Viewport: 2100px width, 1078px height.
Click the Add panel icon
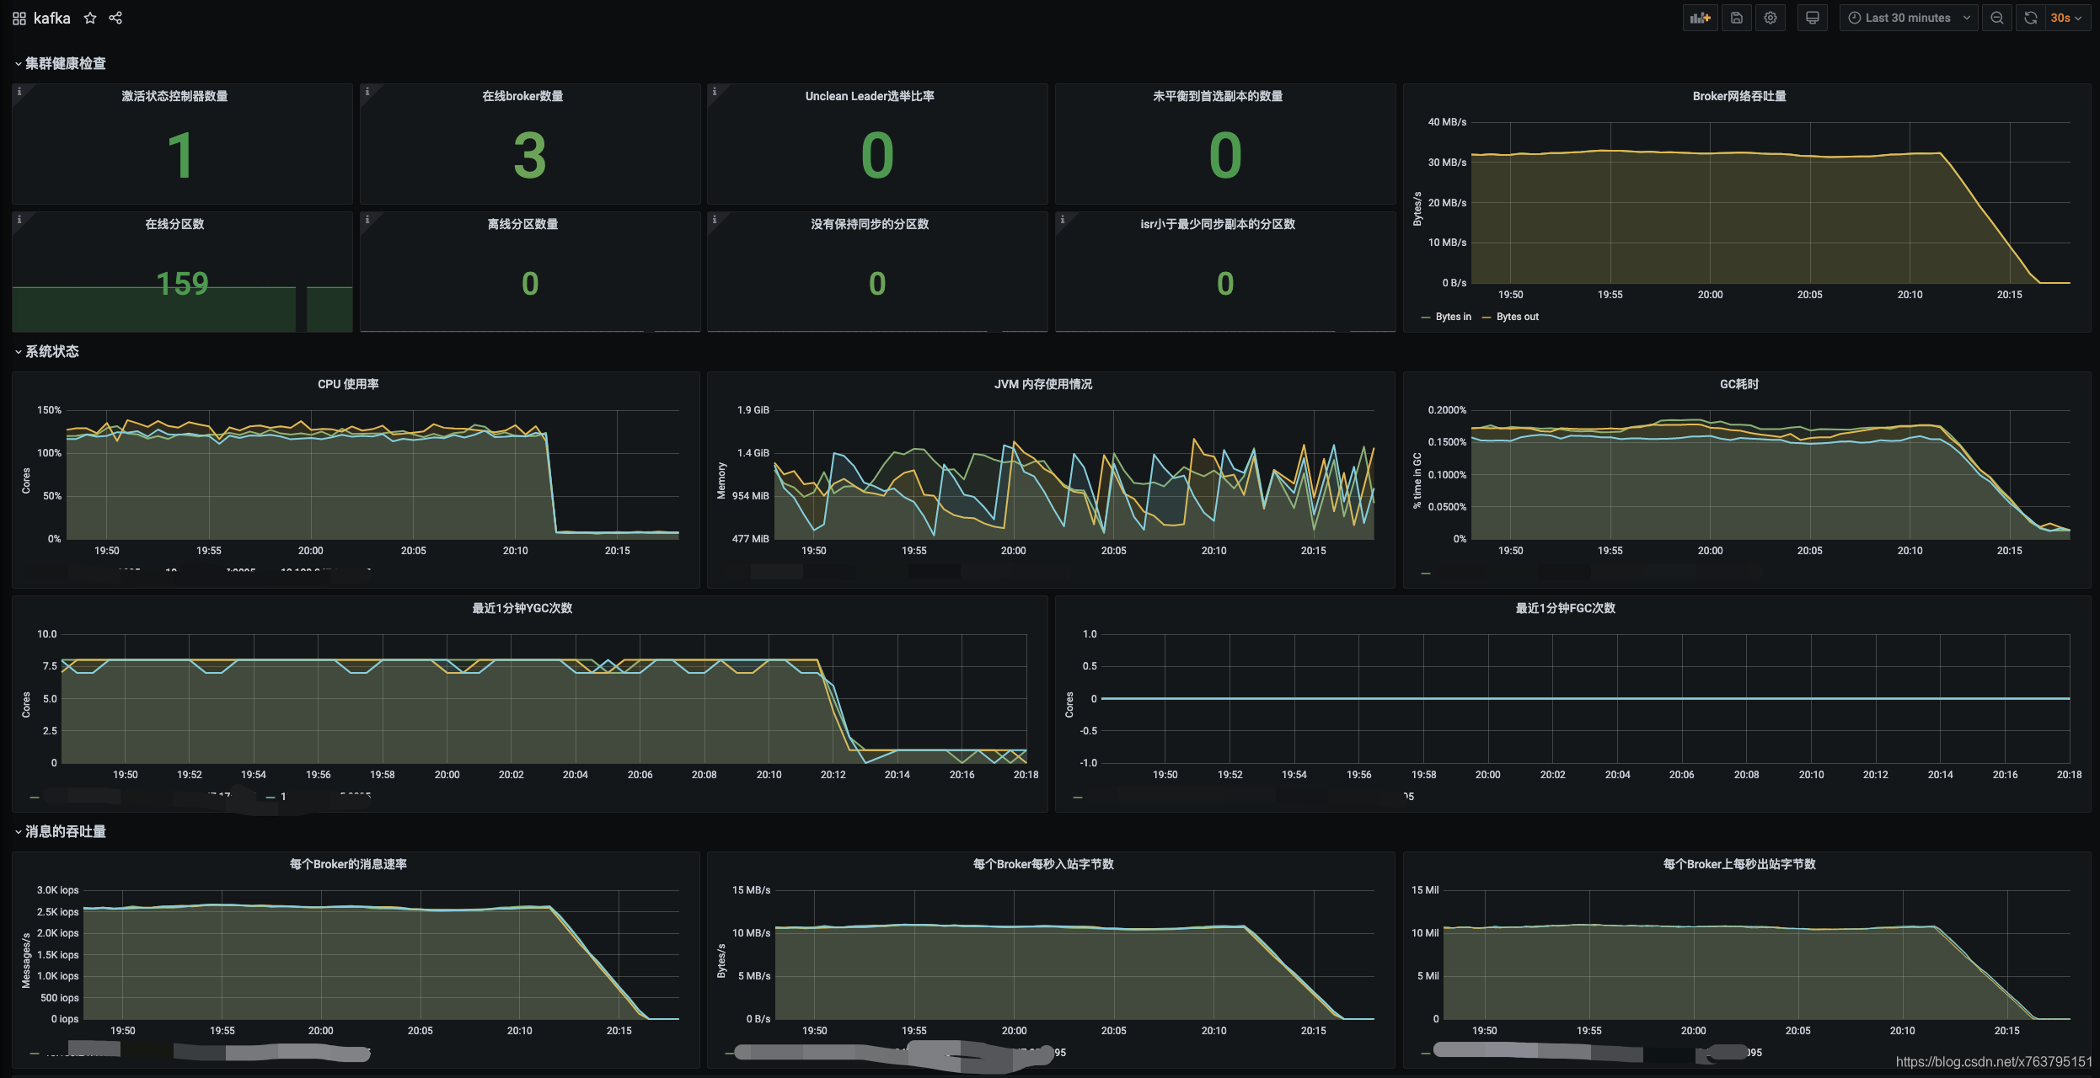(x=1700, y=18)
